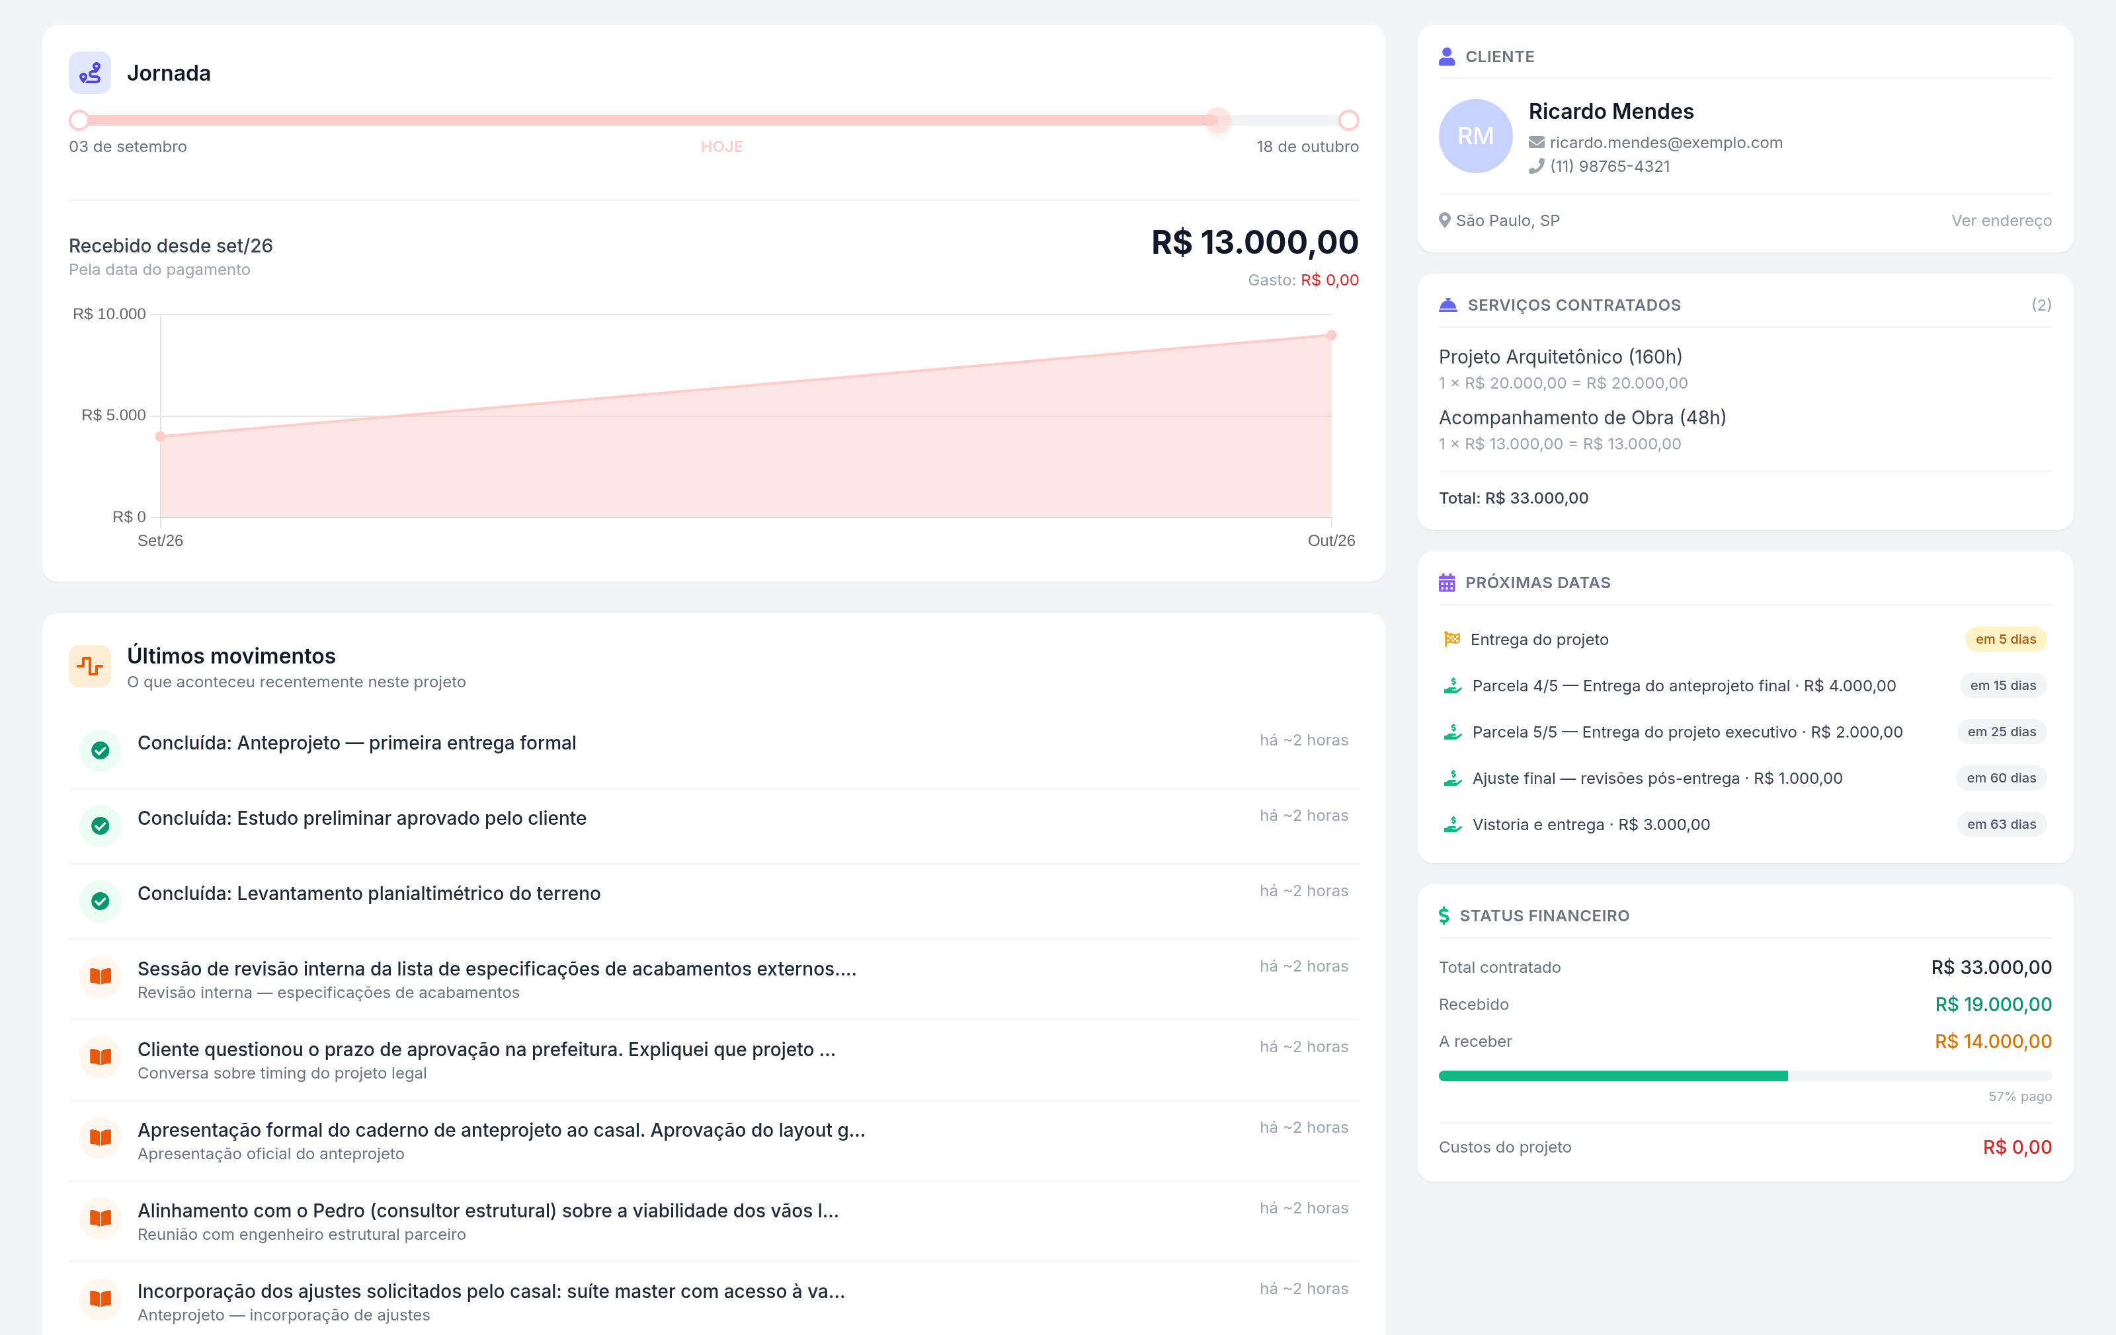Click the Últimos movimentos activity icon
Image resolution: width=2116 pixels, height=1335 pixels.
point(90,667)
